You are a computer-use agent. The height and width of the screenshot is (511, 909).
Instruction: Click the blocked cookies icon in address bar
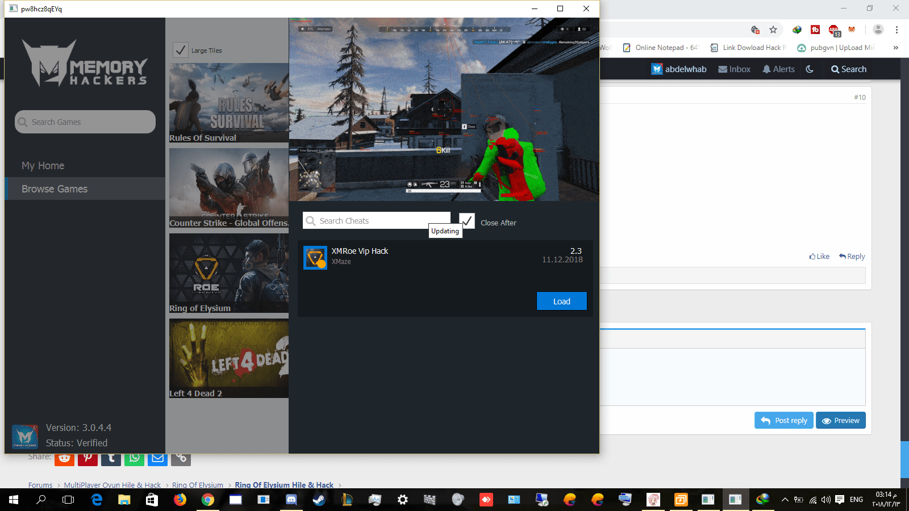(755, 30)
